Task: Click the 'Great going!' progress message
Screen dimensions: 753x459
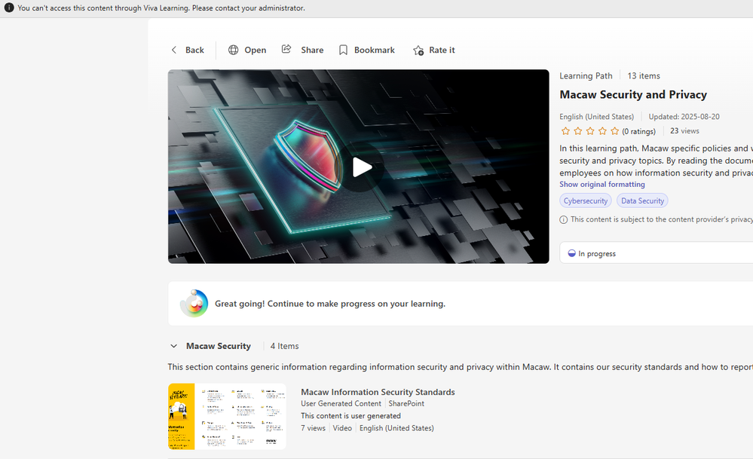Action: (x=330, y=304)
